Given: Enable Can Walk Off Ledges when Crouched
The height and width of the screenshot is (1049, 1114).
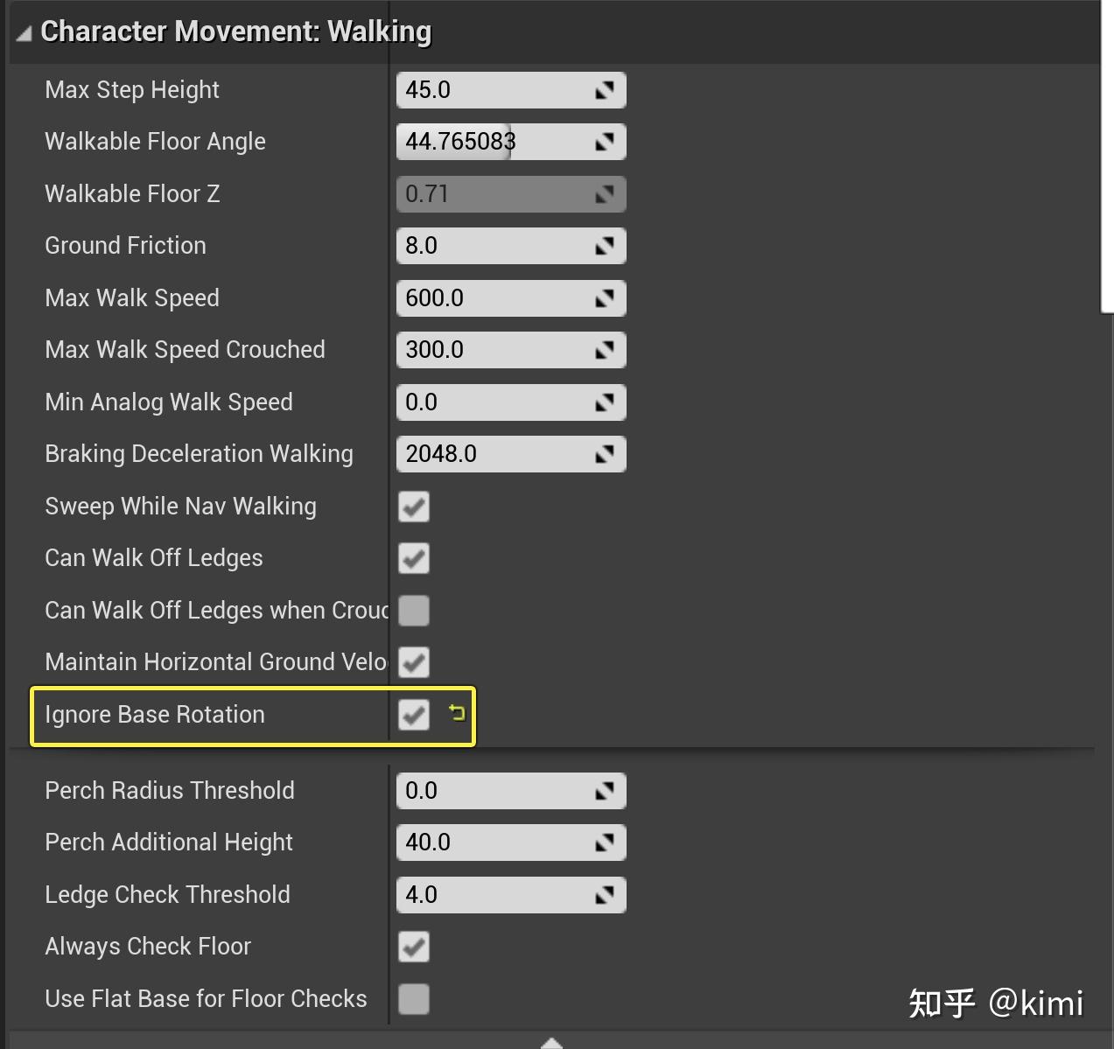Looking at the screenshot, I should point(413,611).
